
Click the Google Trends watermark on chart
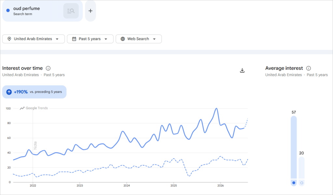[x=34, y=108]
